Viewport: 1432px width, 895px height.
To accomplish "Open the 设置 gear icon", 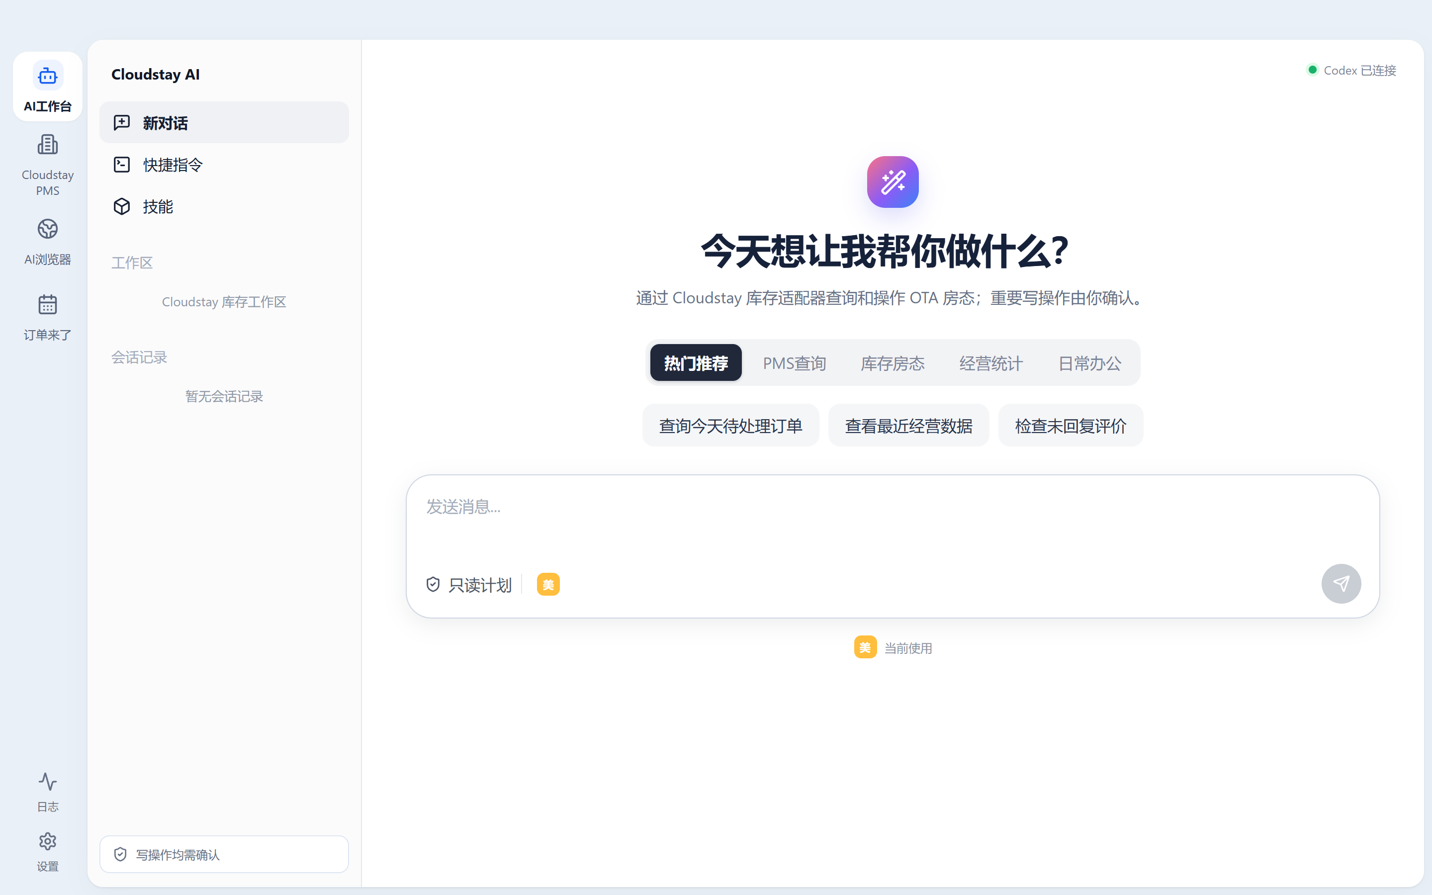I will pos(47,841).
